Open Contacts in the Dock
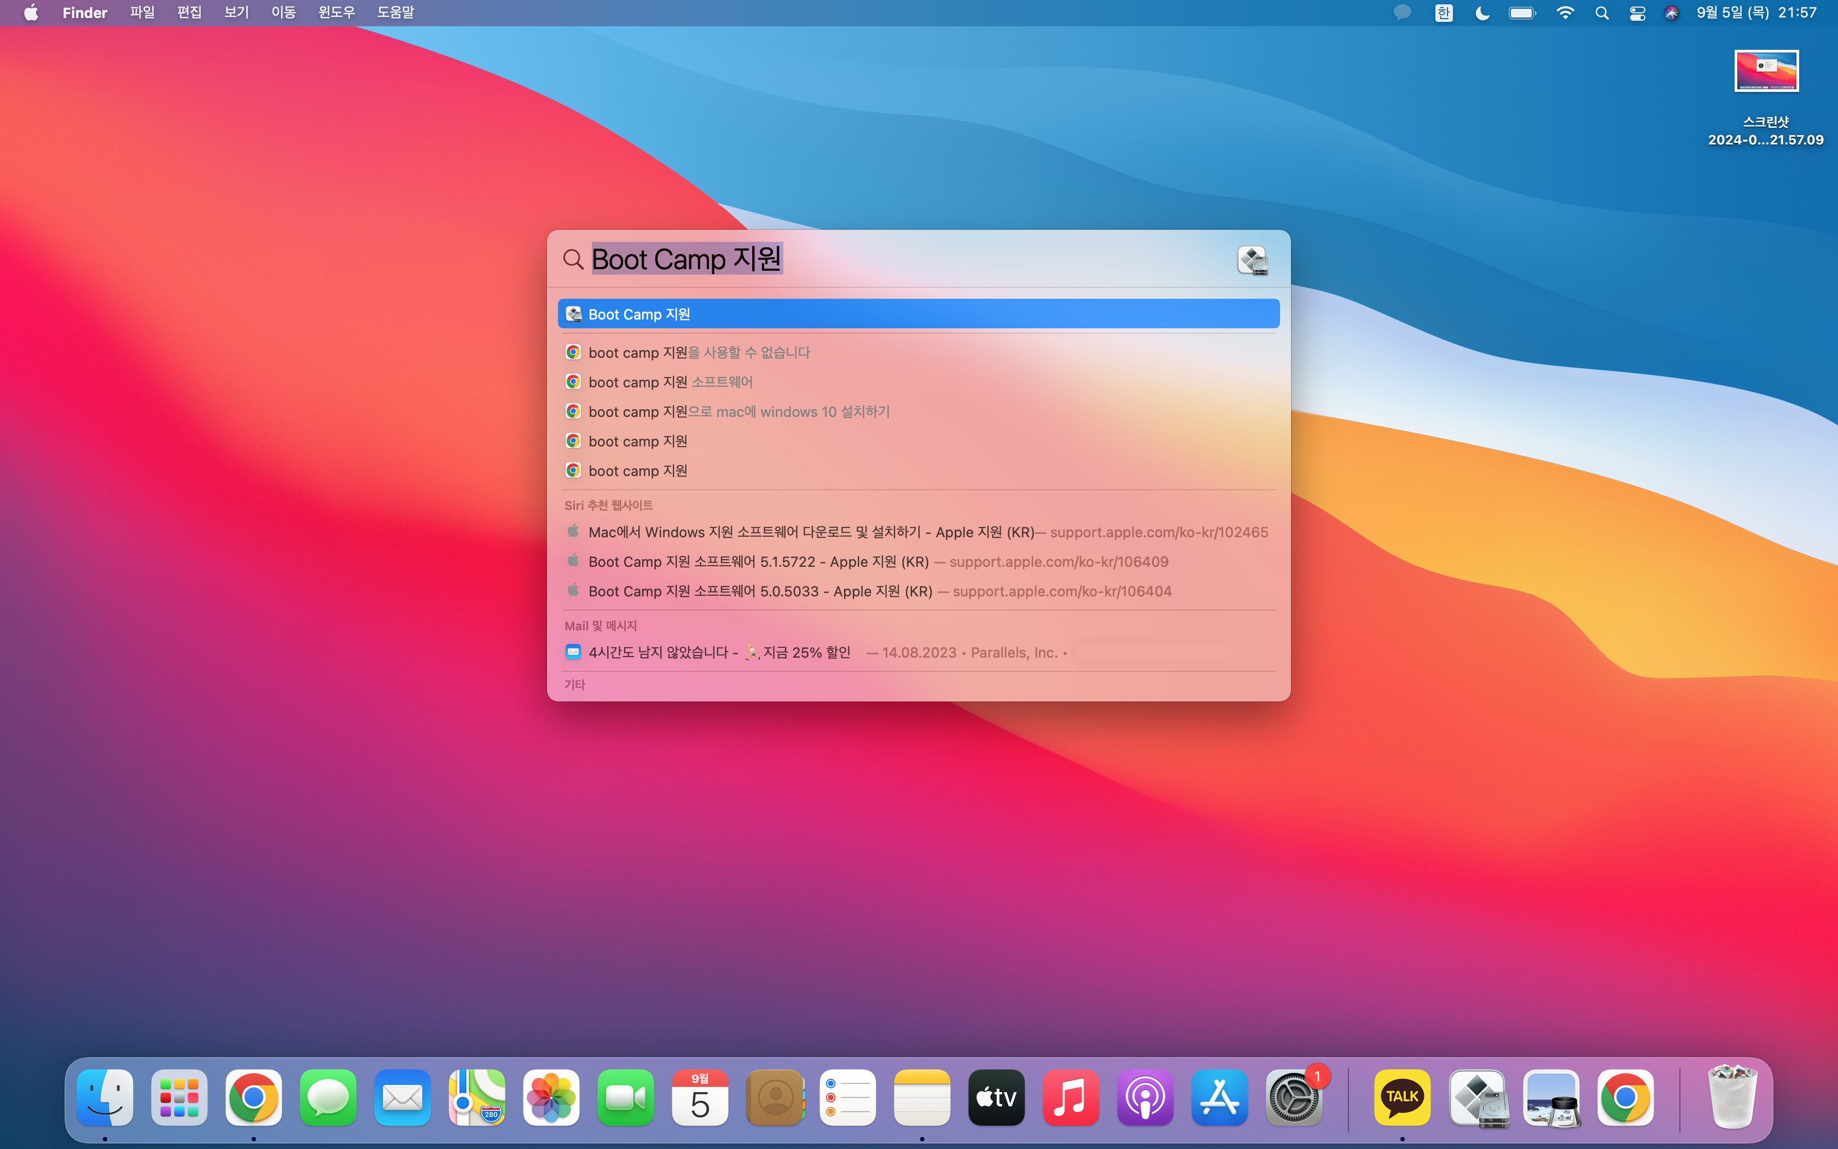This screenshot has width=1838, height=1149. click(775, 1098)
